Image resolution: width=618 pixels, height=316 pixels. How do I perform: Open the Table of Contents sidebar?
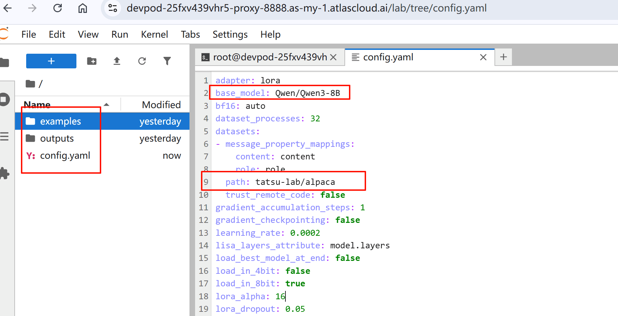click(4, 136)
